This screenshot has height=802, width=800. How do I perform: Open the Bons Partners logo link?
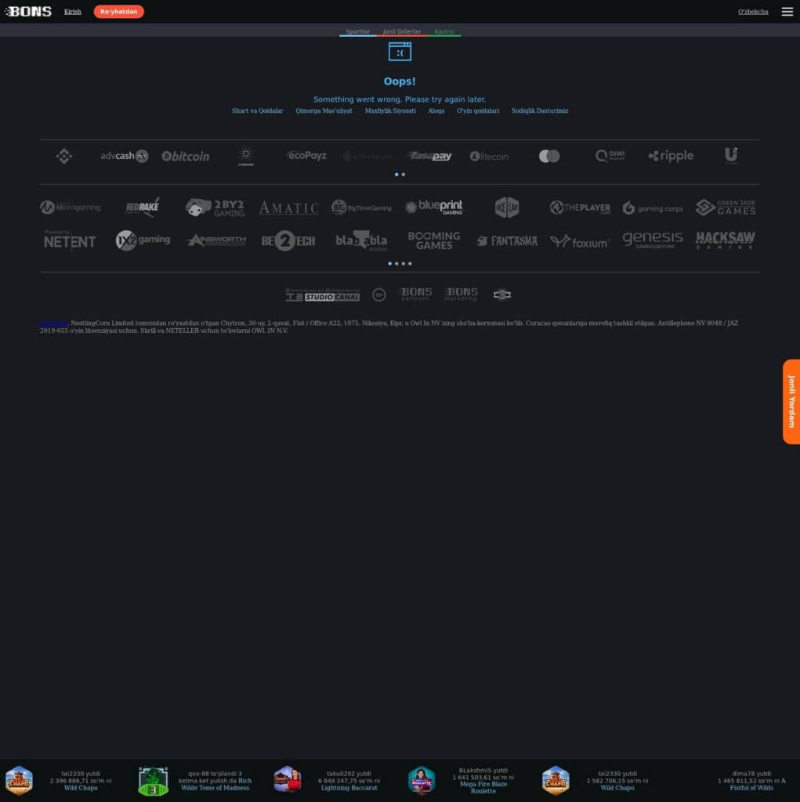(x=415, y=294)
